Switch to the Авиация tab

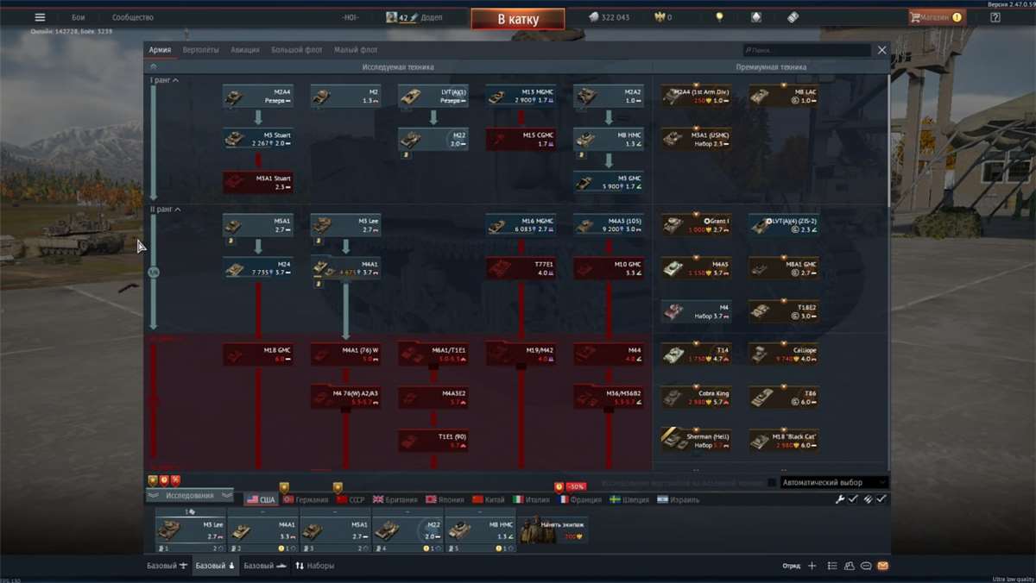(245, 50)
